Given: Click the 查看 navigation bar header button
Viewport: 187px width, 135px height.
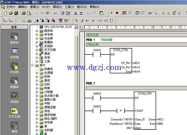Looking at the screenshot, I should tap(14, 27).
